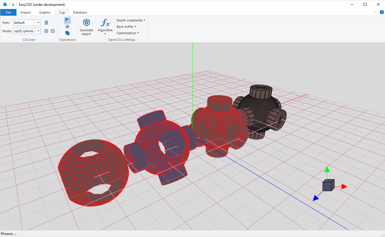385x237 pixels.
Task: Select the dark sphere with black wireframe
Action: coord(259,112)
